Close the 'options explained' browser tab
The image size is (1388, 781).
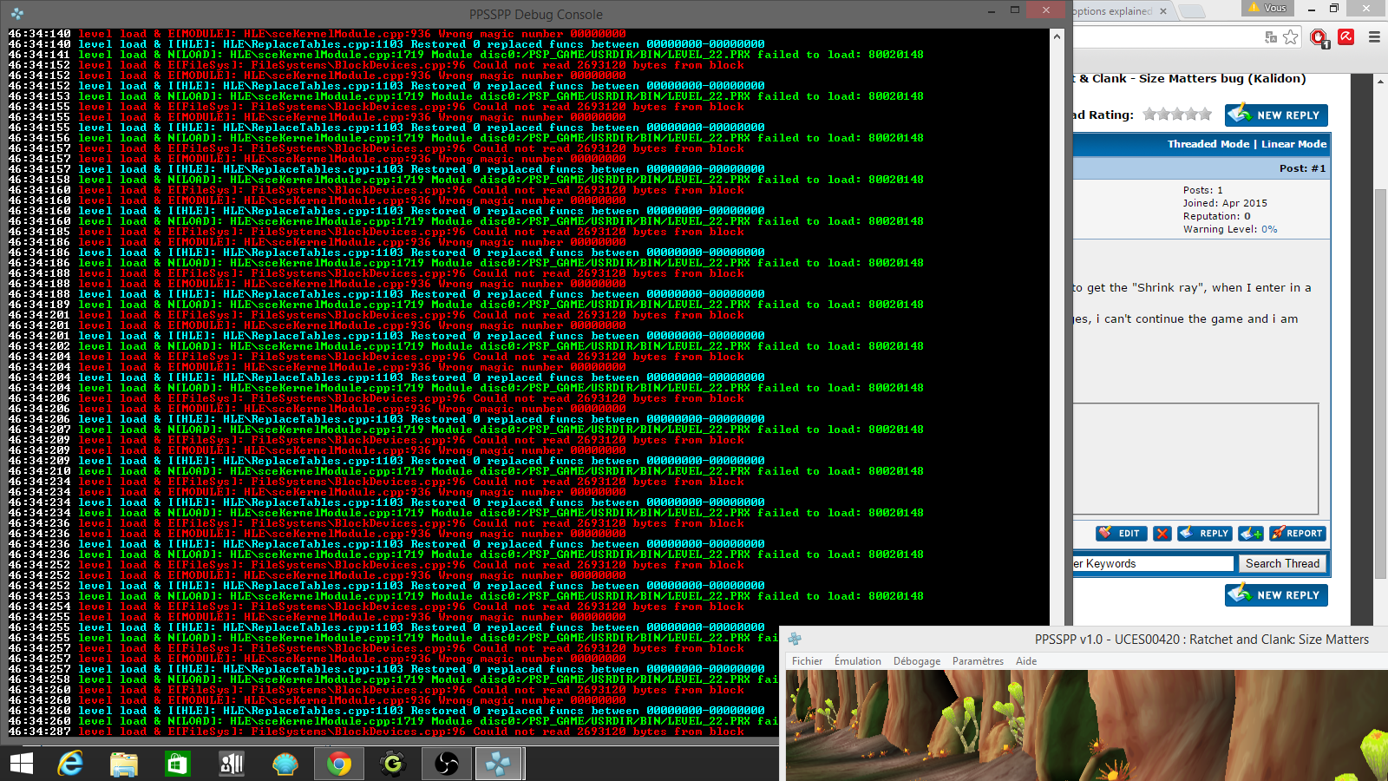(x=1163, y=11)
